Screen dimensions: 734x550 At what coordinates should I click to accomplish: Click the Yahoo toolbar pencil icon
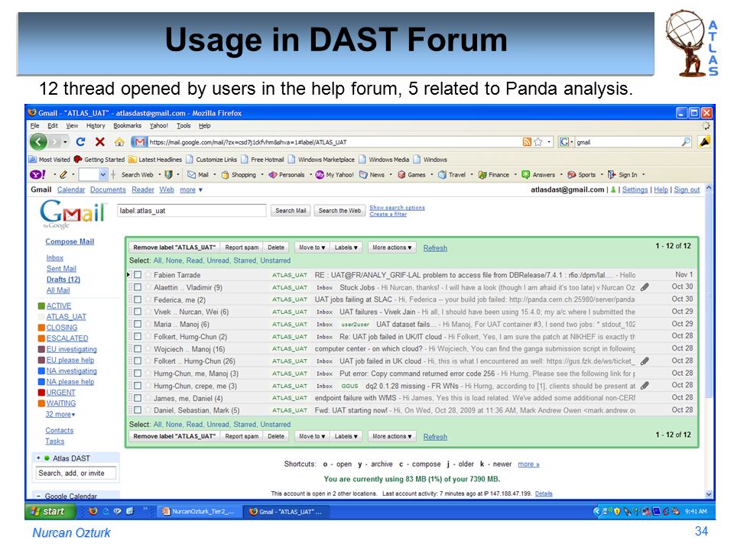pos(63,174)
